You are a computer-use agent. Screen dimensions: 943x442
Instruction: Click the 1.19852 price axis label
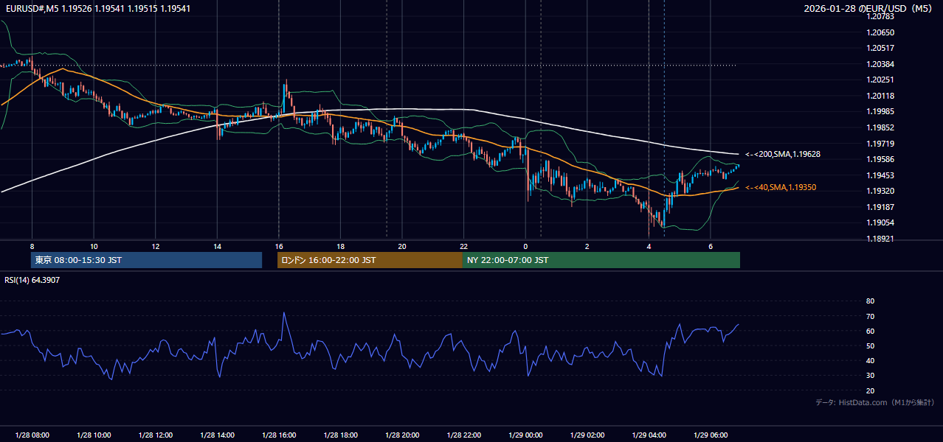[880, 127]
